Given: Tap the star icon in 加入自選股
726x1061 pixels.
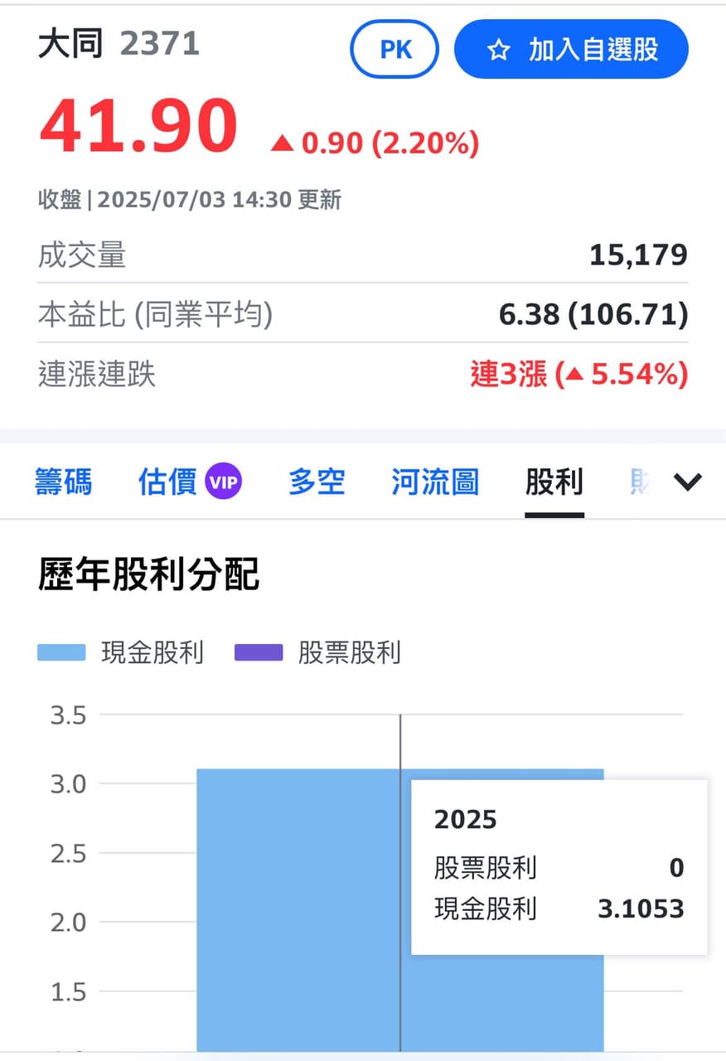Looking at the screenshot, I should 498,51.
